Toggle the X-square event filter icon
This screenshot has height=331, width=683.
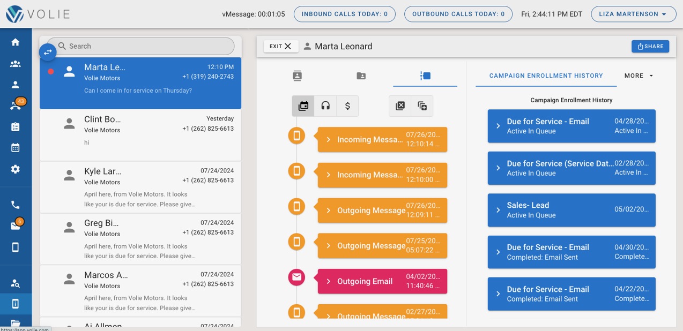pos(399,106)
